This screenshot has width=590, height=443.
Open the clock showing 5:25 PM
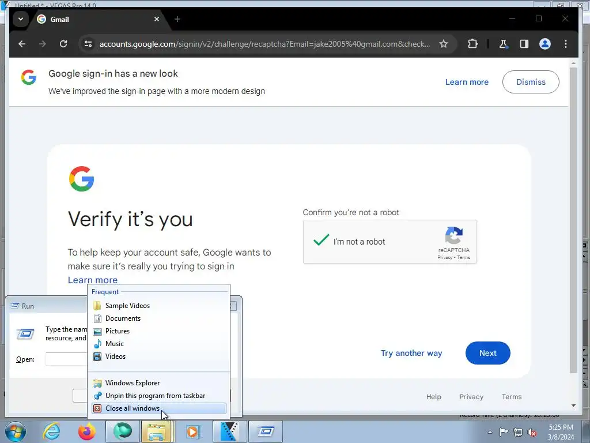pyautogui.click(x=561, y=432)
